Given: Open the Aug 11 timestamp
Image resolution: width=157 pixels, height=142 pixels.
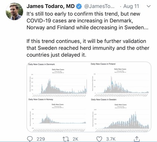Looking at the screenshot, I should click(131, 6).
